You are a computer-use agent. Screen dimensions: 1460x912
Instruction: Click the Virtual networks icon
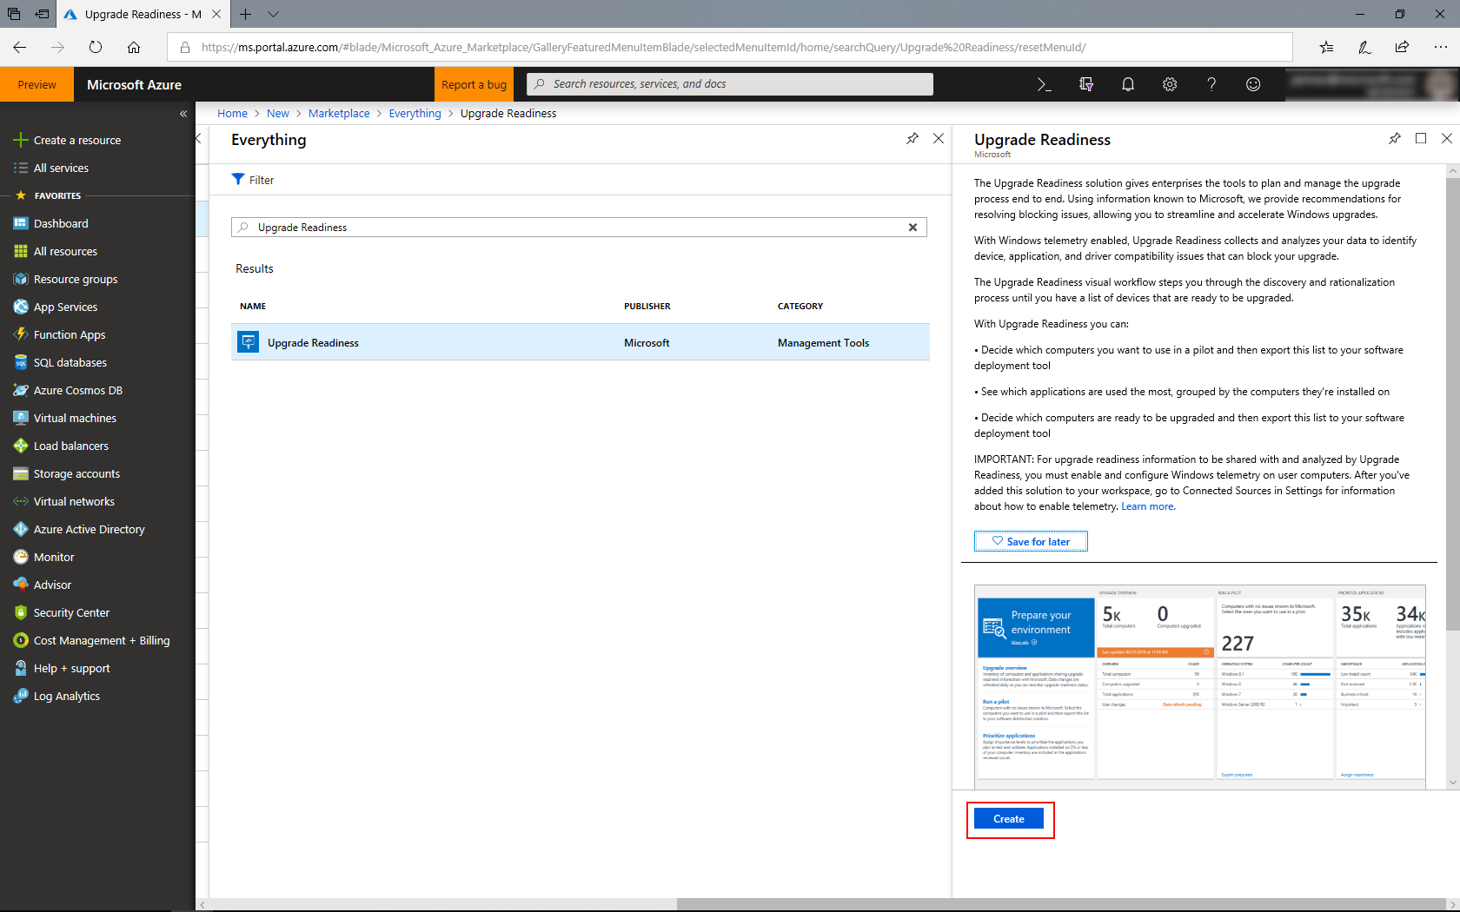pos(21,501)
